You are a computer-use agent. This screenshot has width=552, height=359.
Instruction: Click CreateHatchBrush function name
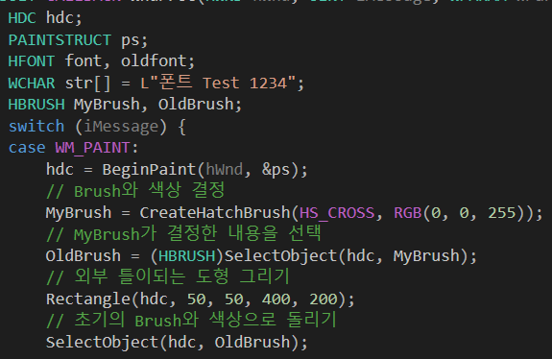pos(215,212)
